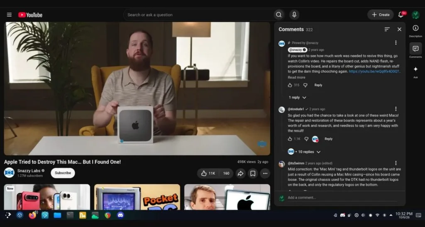This screenshot has width=425, height=227.
Task: Like @dosdude1's comment with 1.1K likes
Action: (x=290, y=139)
